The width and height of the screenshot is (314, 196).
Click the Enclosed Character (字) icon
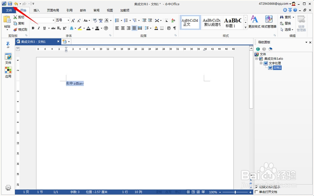[106, 28]
